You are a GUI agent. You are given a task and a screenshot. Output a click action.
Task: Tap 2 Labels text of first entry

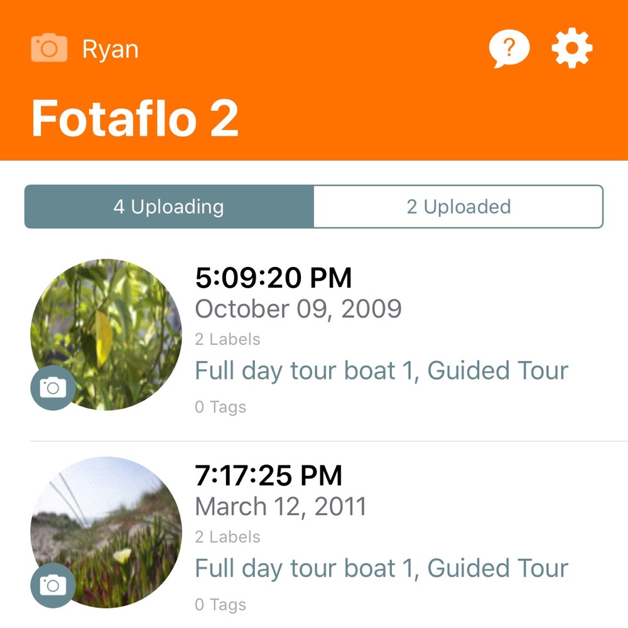coord(227,339)
